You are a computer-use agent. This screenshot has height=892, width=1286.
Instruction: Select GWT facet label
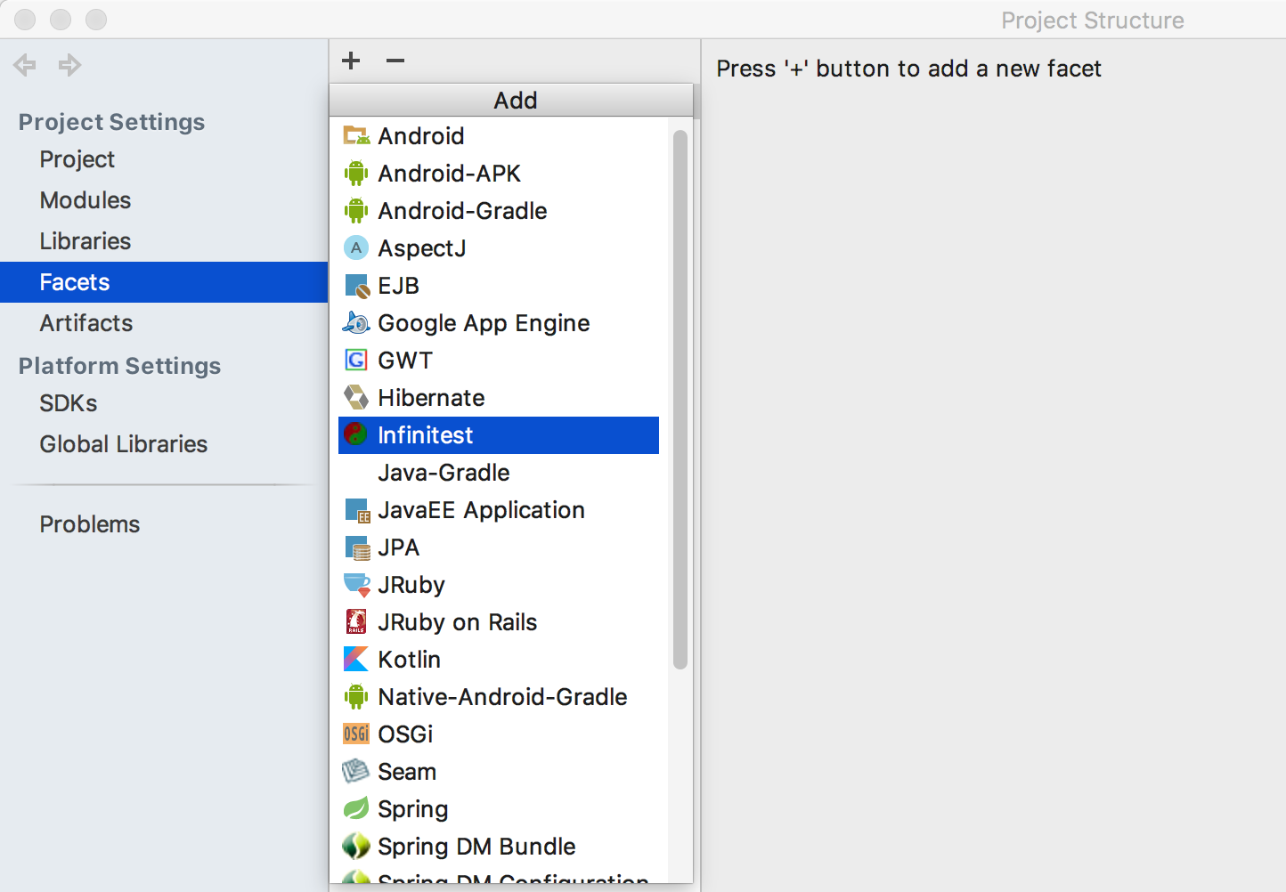pyautogui.click(x=406, y=361)
